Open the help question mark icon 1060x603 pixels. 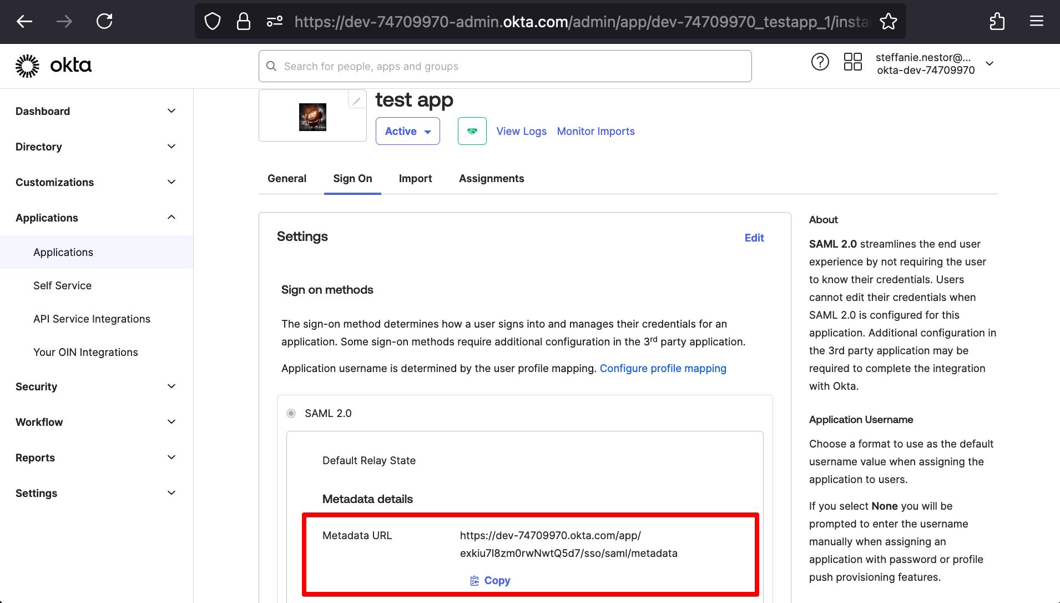tap(820, 62)
